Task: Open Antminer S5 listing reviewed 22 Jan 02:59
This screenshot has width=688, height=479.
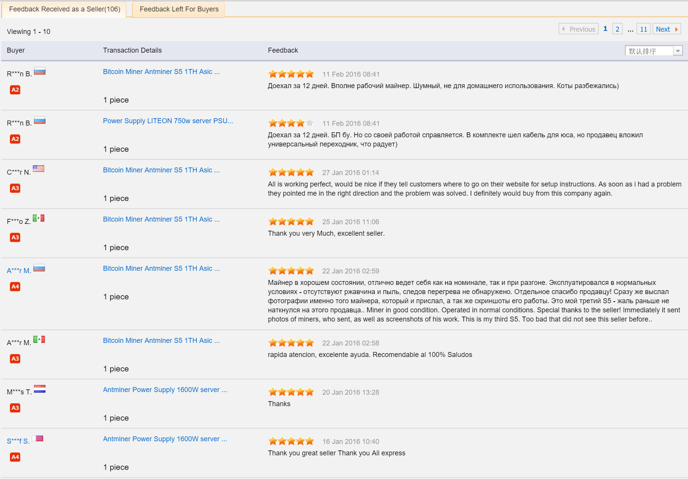Action: pos(161,268)
